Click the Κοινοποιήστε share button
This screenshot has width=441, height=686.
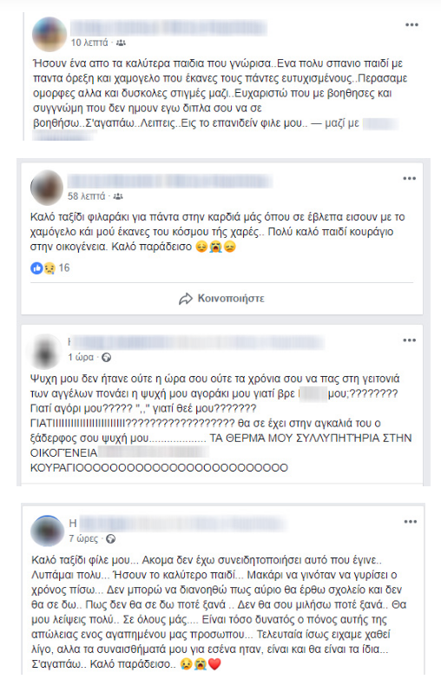(x=221, y=299)
